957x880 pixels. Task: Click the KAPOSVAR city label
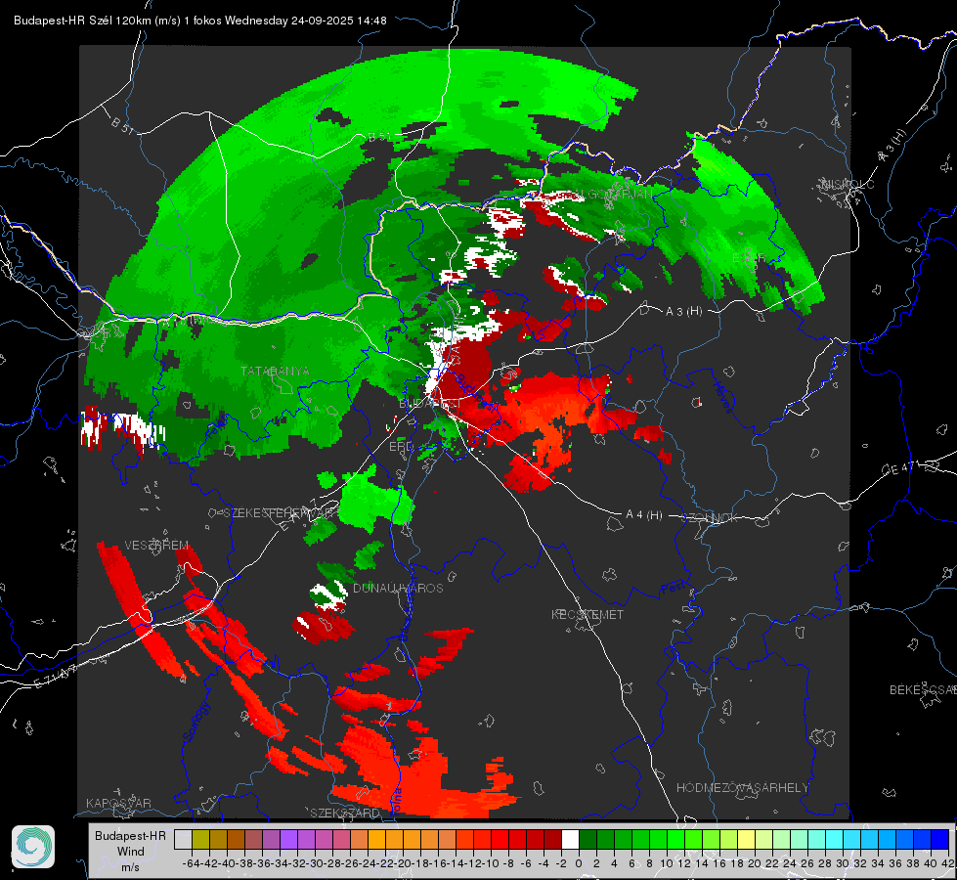[x=118, y=803]
